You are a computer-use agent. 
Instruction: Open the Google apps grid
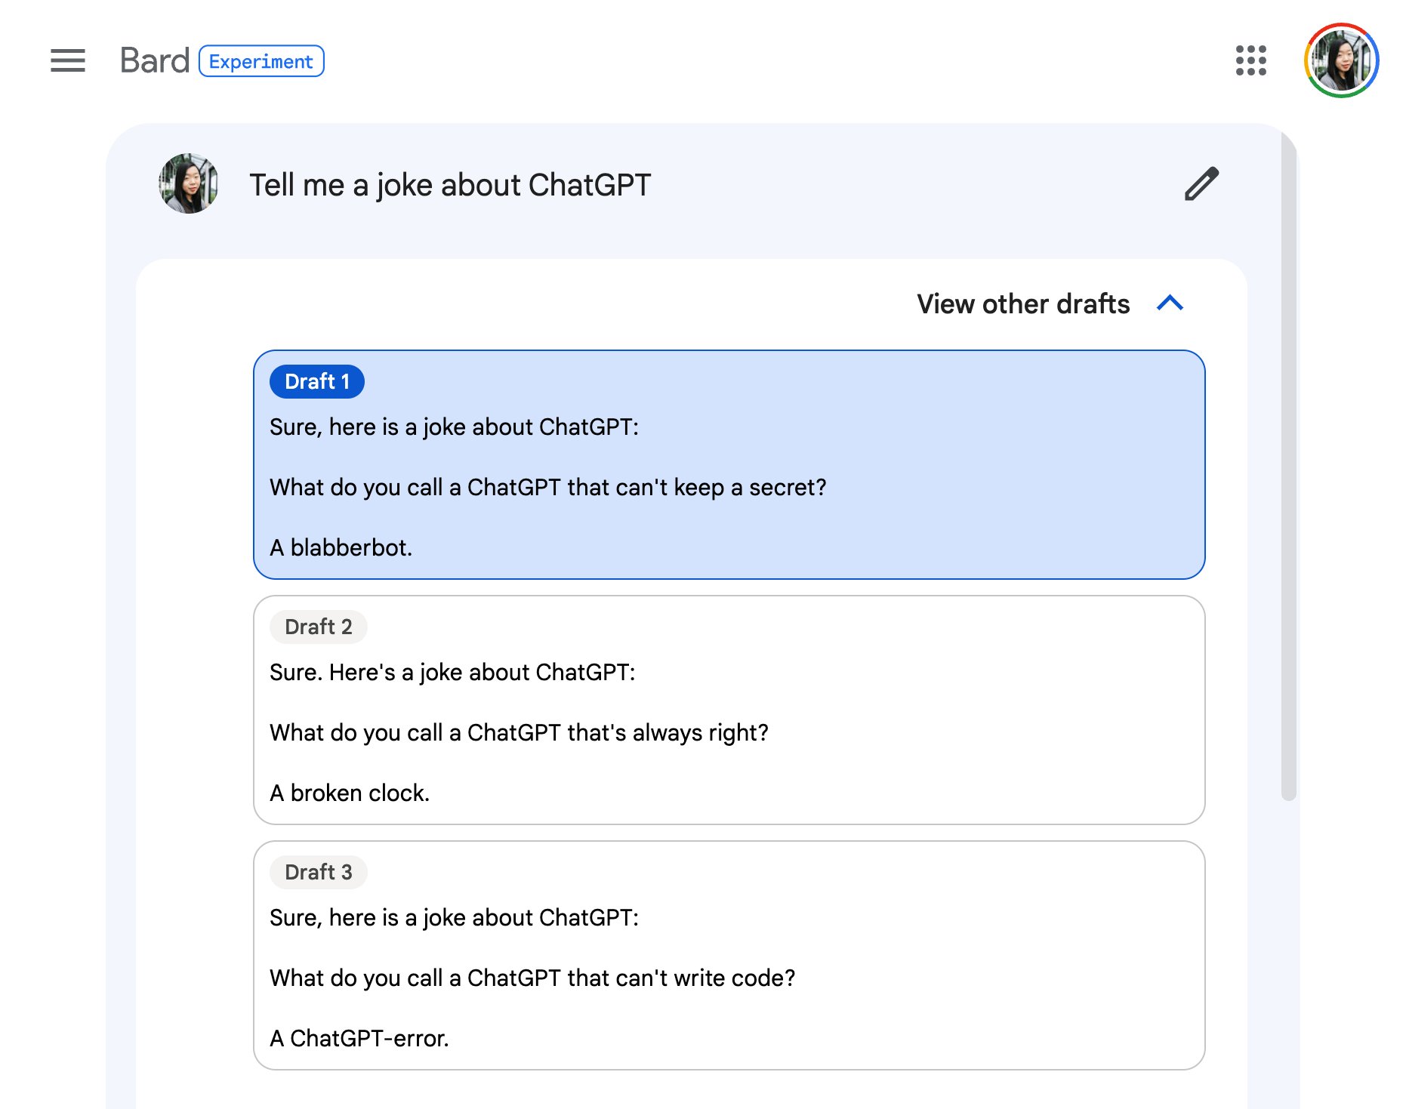pos(1250,60)
